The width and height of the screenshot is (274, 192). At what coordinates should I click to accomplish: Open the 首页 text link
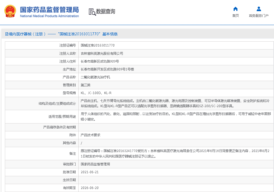point(236,16)
